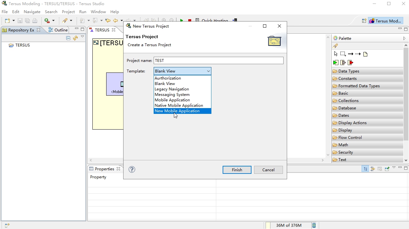Choose Native Mobile Application template
409x229 pixels.
pos(182,106)
